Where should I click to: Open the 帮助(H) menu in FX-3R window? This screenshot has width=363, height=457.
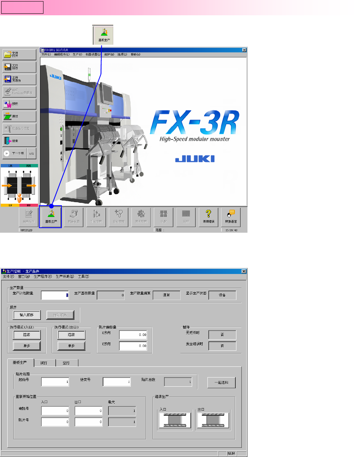click(x=135, y=55)
